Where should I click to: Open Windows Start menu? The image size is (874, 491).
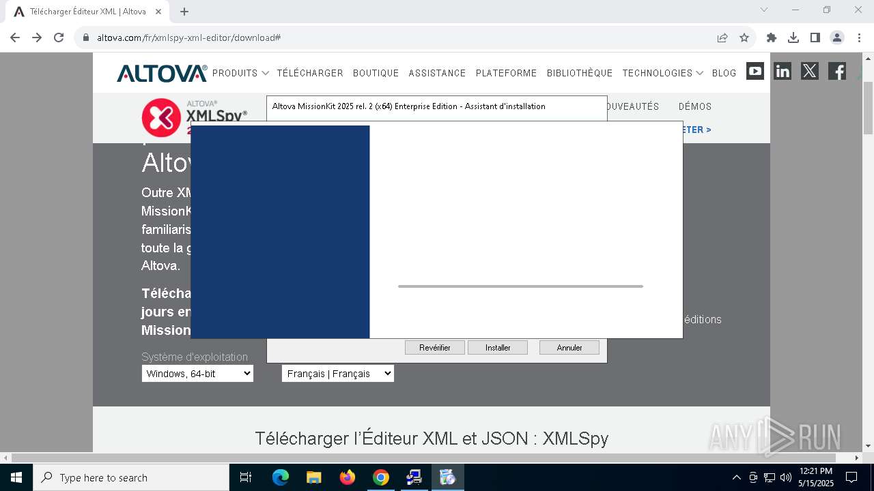tap(16, 477)
